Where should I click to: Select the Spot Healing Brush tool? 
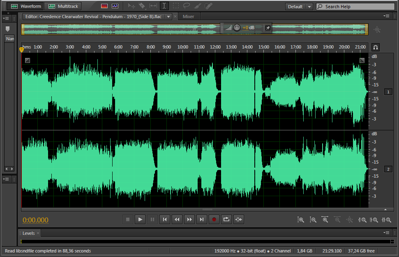tap(209, 6)
